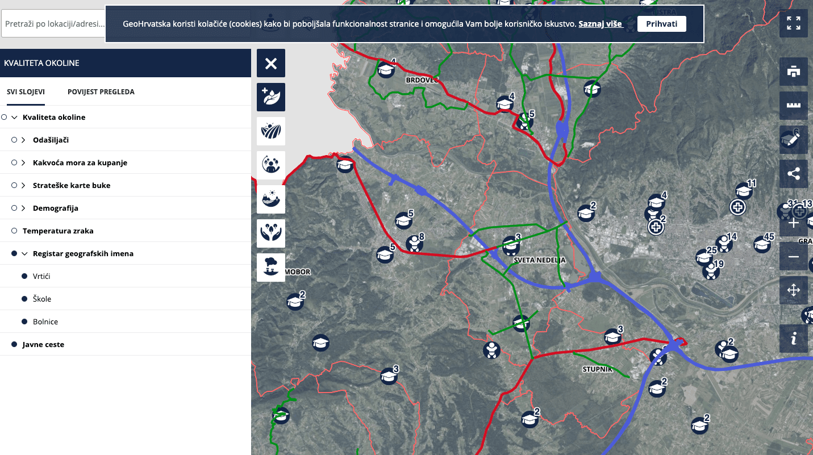This screenshot has height=455, width=813.
Task: Disable the Škole layer circle
Action: [x=24, y=299]
